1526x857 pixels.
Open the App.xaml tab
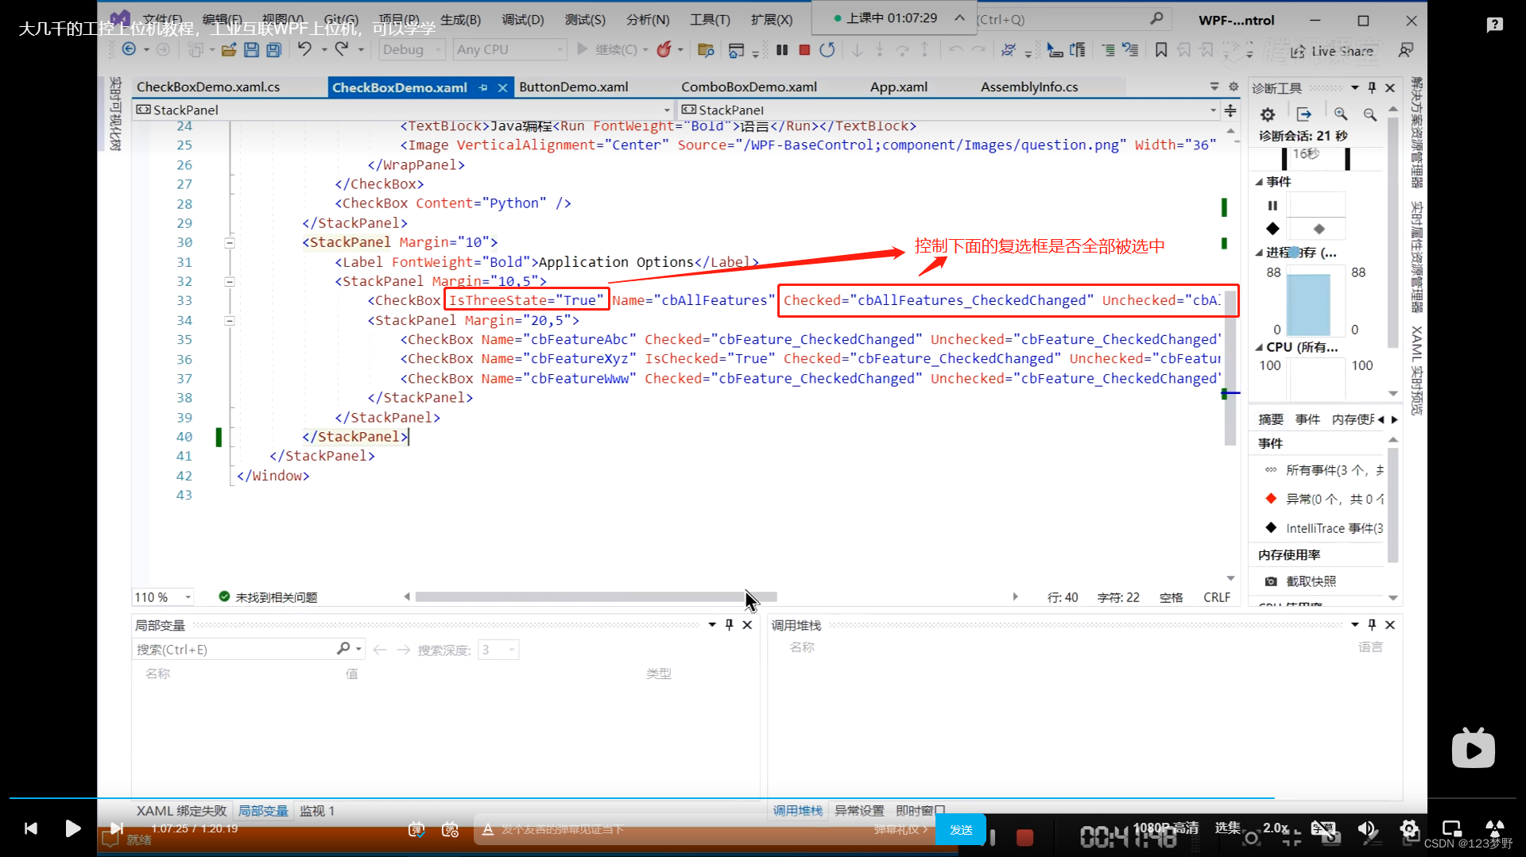pyautogui.click(x=899, y=87)
